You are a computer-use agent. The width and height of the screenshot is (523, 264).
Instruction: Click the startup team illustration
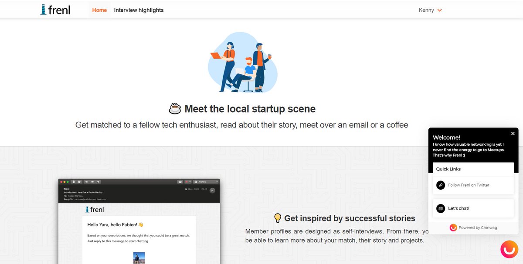(242, 62)
